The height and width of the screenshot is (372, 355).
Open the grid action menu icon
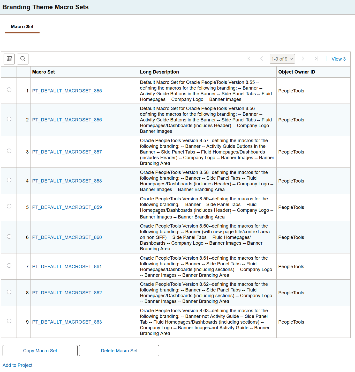point(9,59)
